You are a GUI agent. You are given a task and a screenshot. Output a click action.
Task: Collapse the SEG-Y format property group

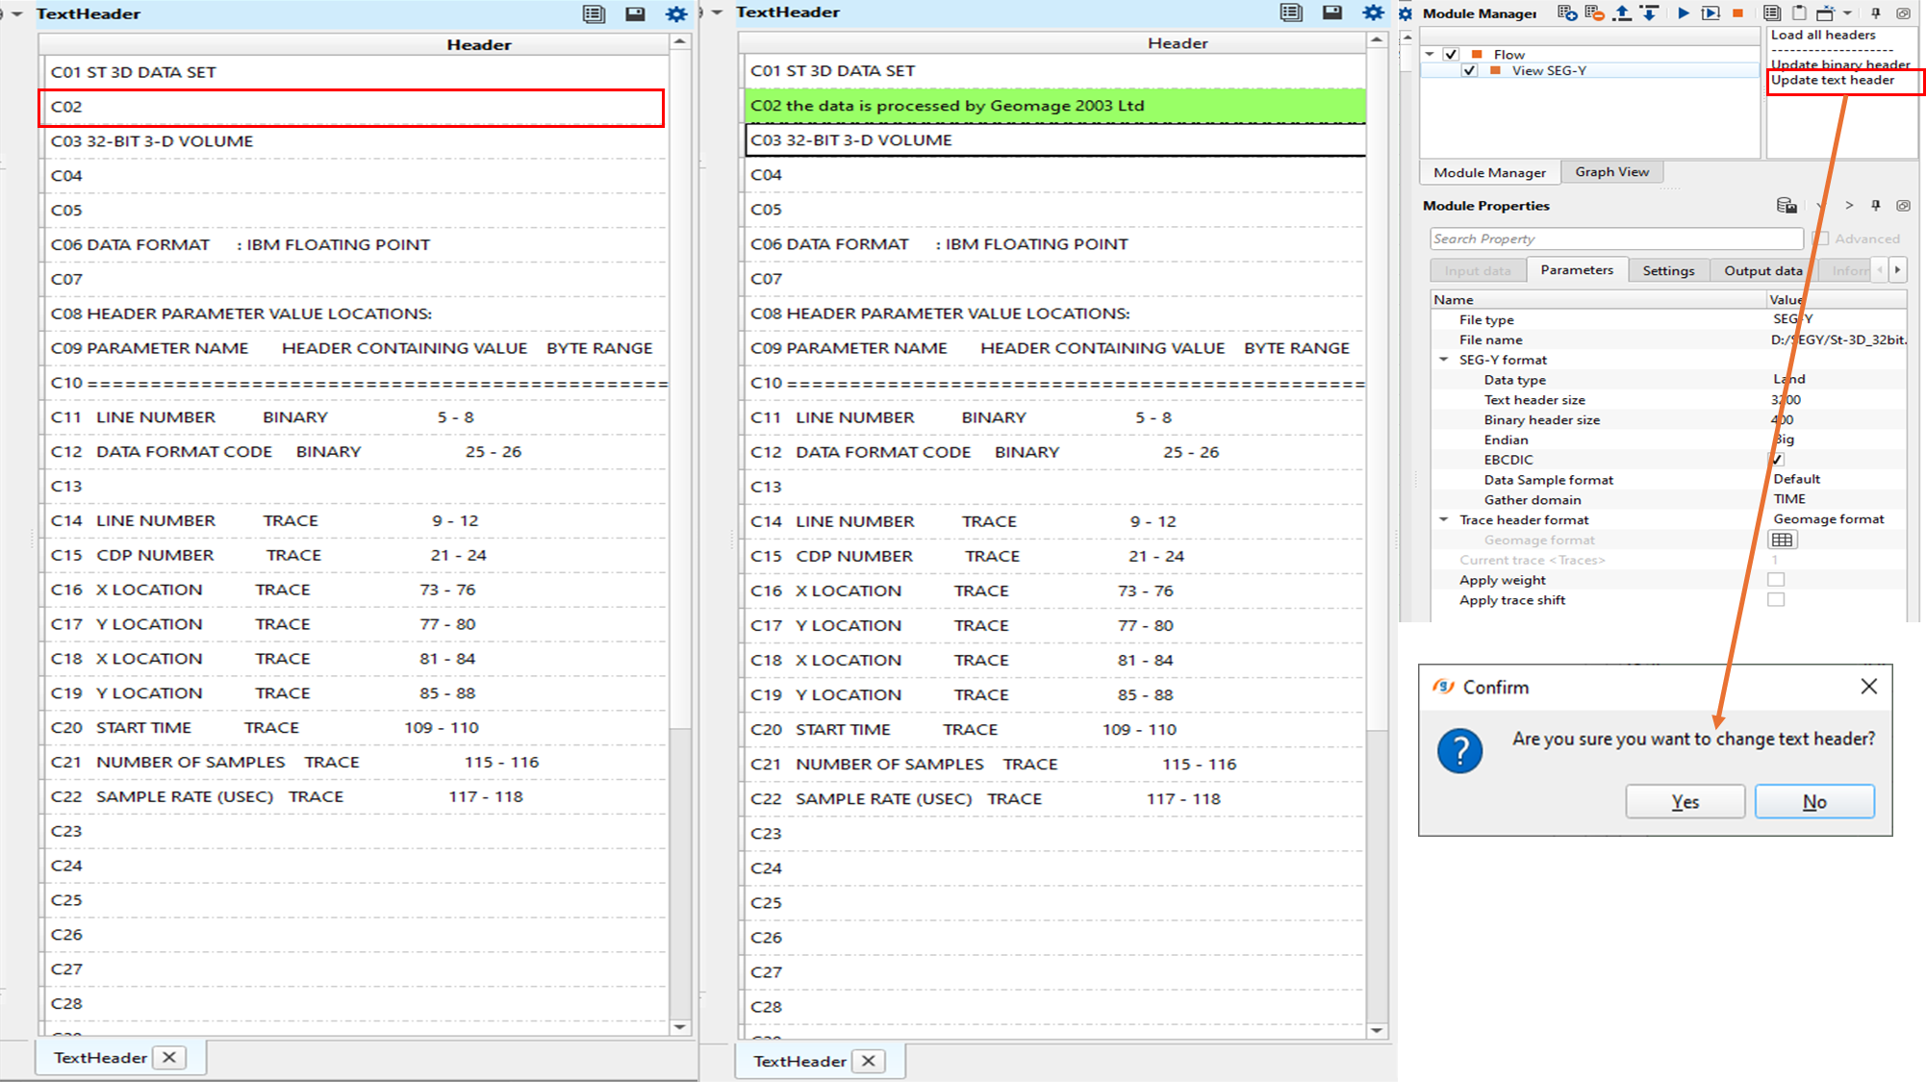point(1444,360)
